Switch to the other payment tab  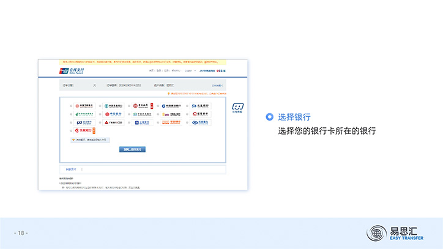pos(69,169)
